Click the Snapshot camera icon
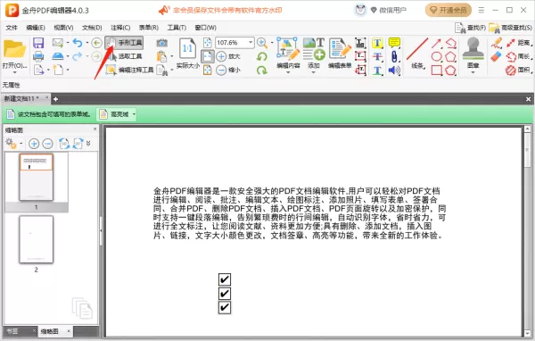Viewport: 535px width, 341px height. click(x=161, y=43)
